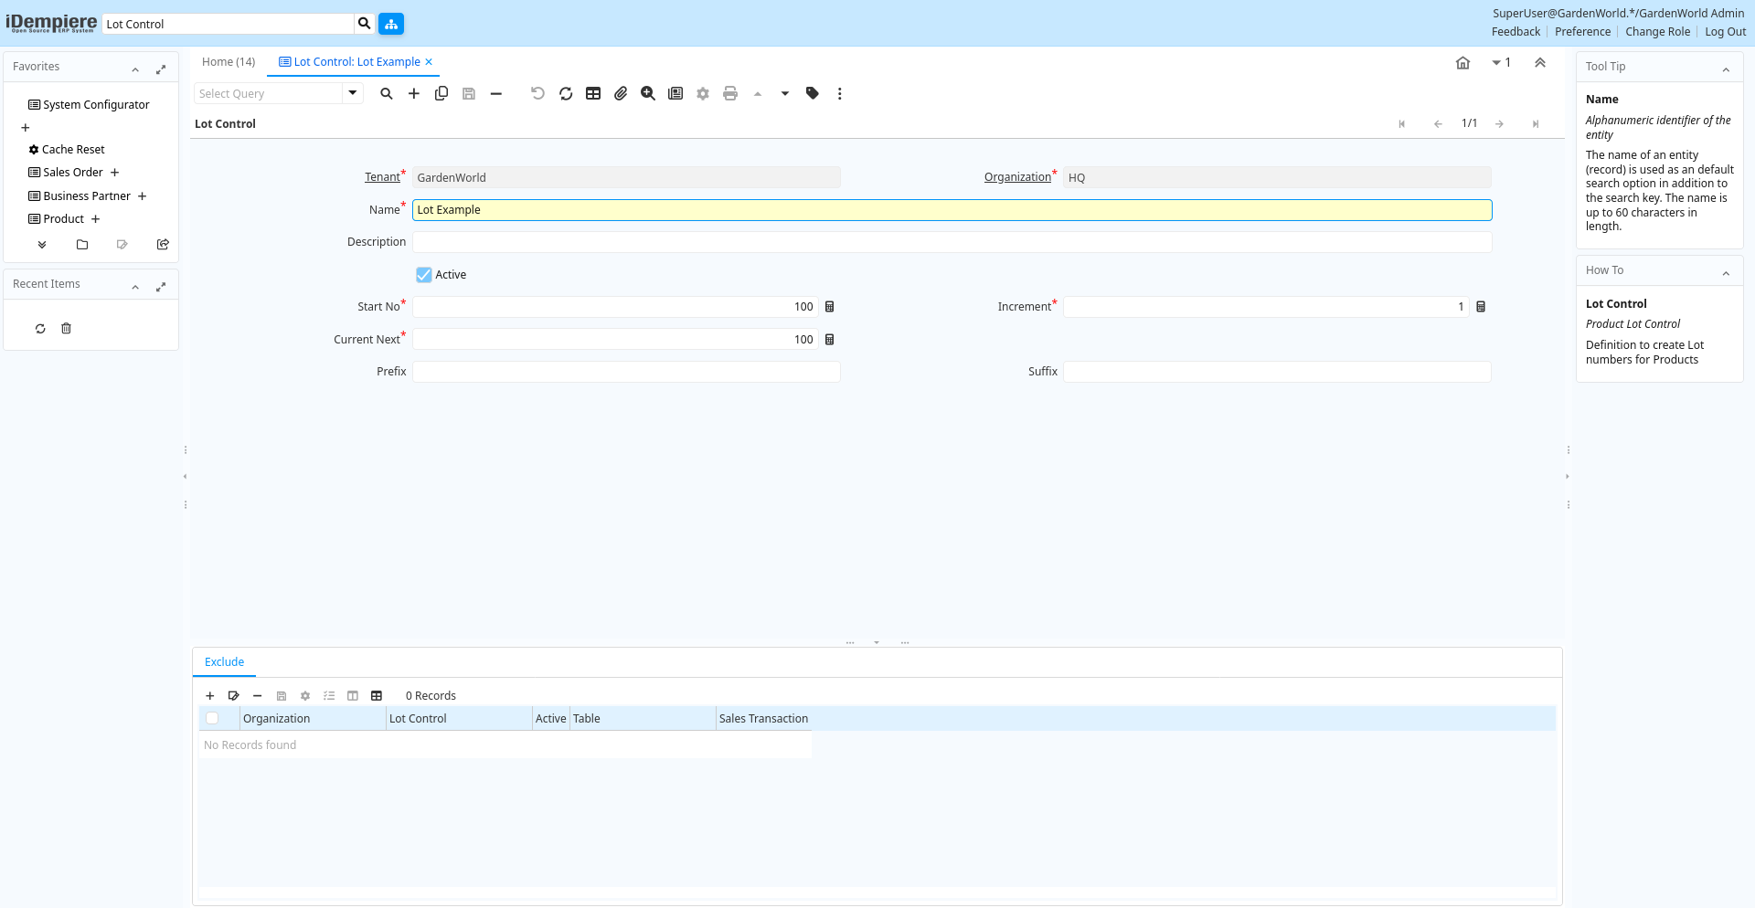Image resolution: width=1755 pixels, height=908 pixels.
Task: Click the Print icon in toolbar
Action: pyautogui.click(x=730, y=93)
